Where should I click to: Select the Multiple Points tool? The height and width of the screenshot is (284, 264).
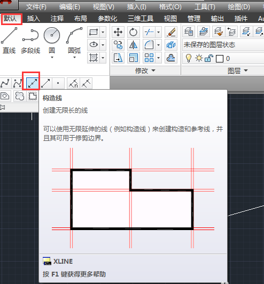click(58, 83)
